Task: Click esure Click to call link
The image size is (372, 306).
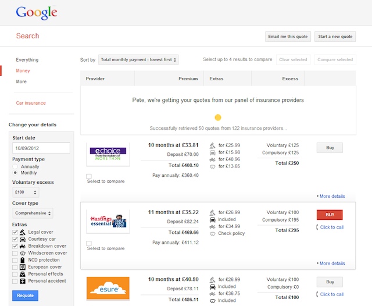Action: pyautogui.click(x=332, y=294)
